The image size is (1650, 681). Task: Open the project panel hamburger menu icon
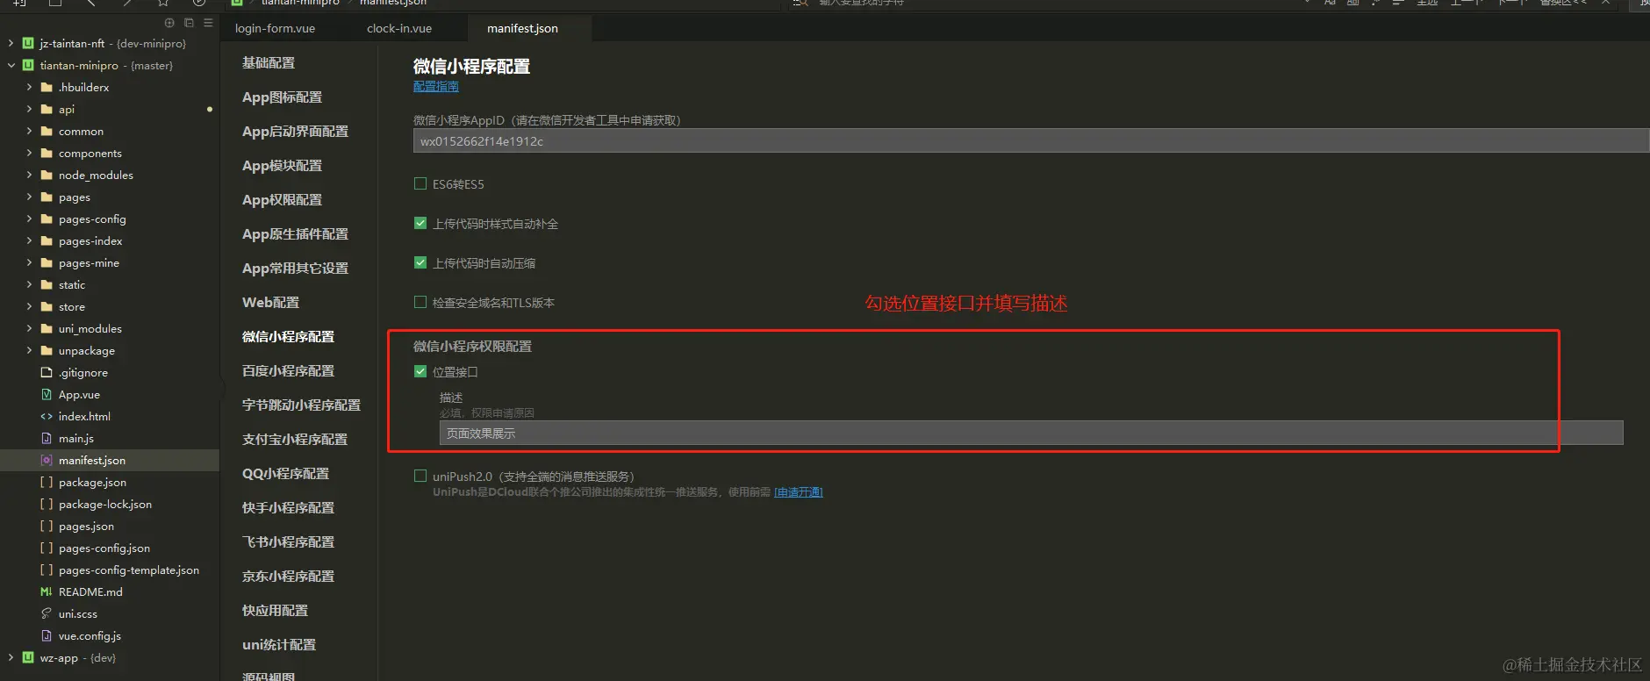208,23
